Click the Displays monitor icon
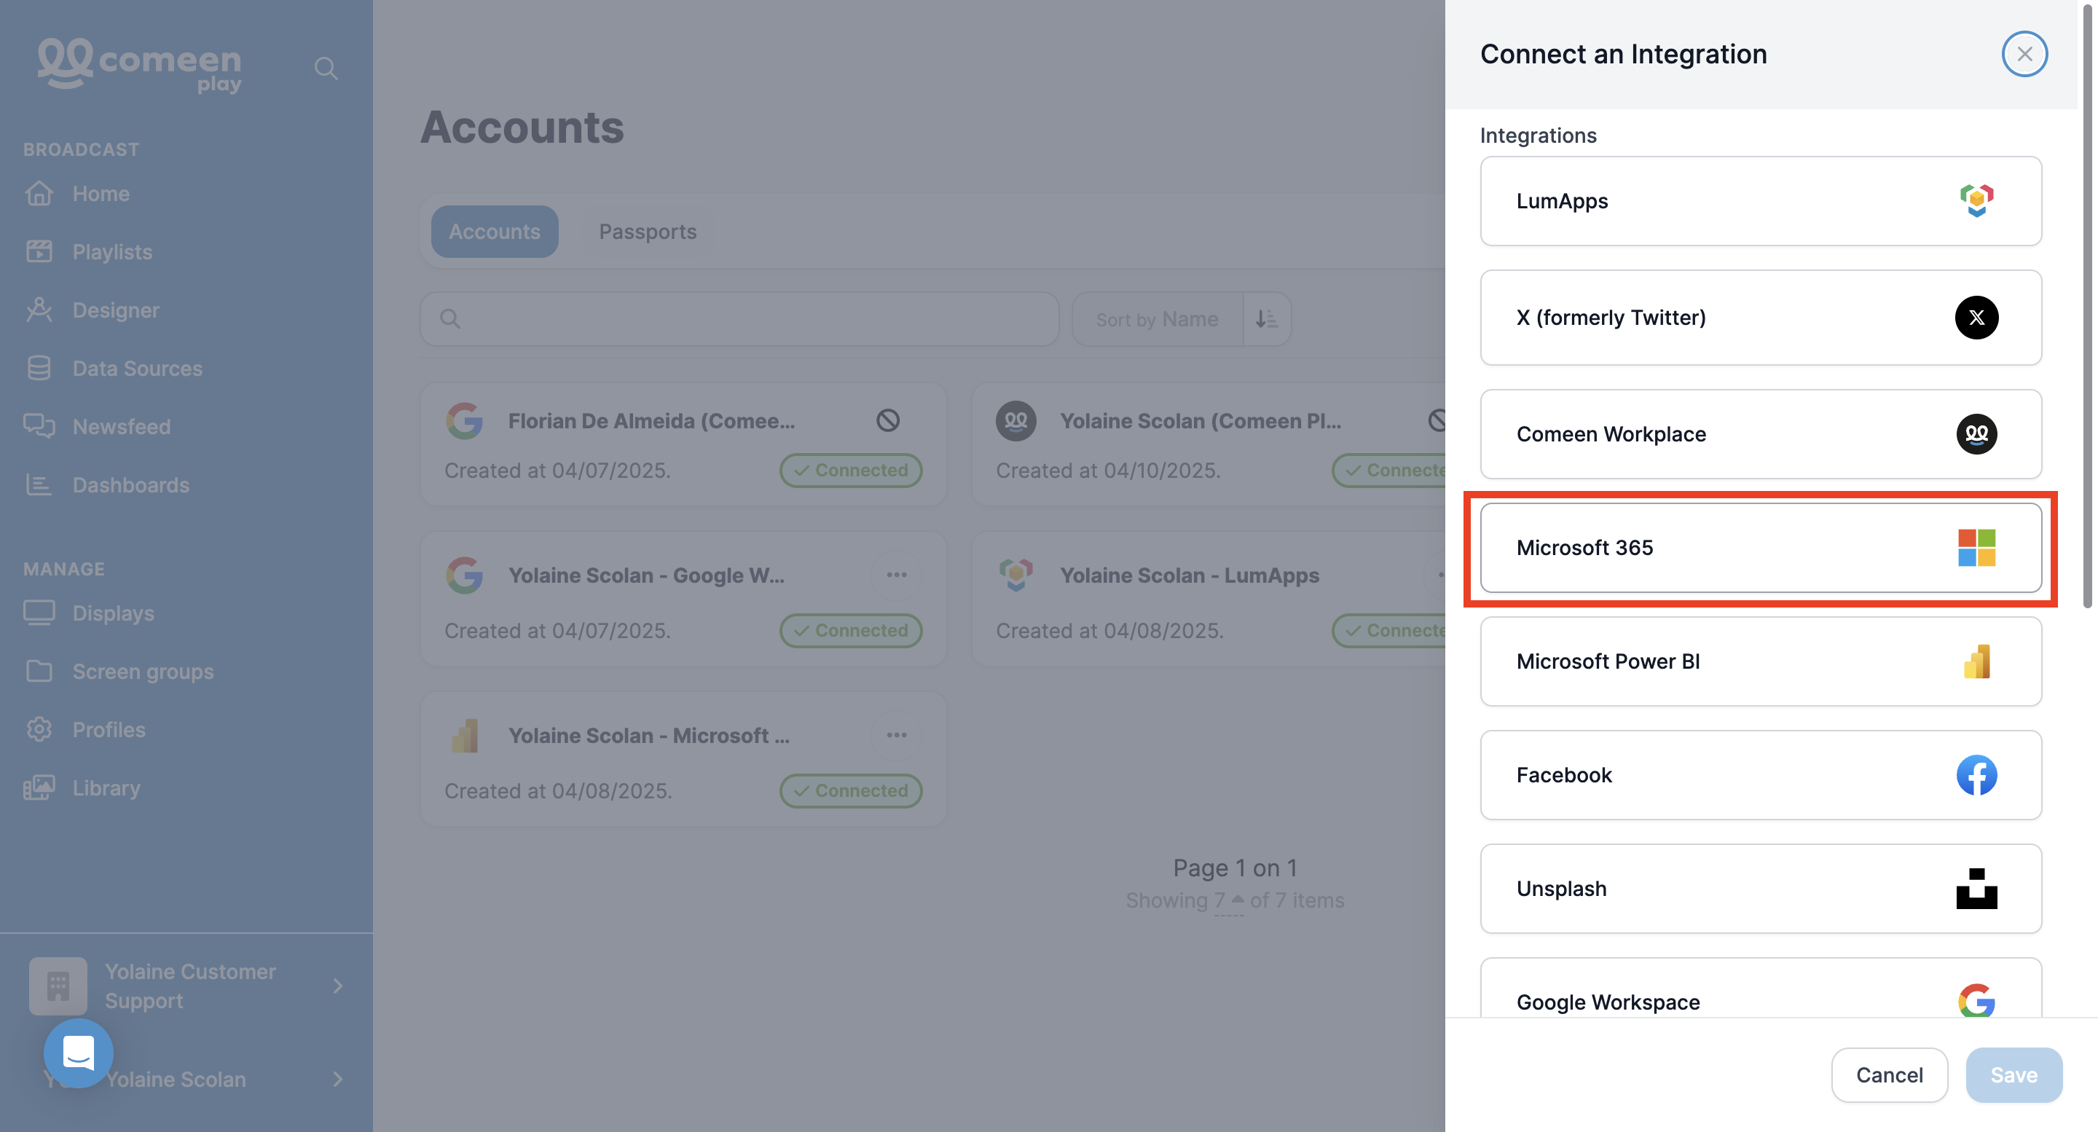 [39, 613]
